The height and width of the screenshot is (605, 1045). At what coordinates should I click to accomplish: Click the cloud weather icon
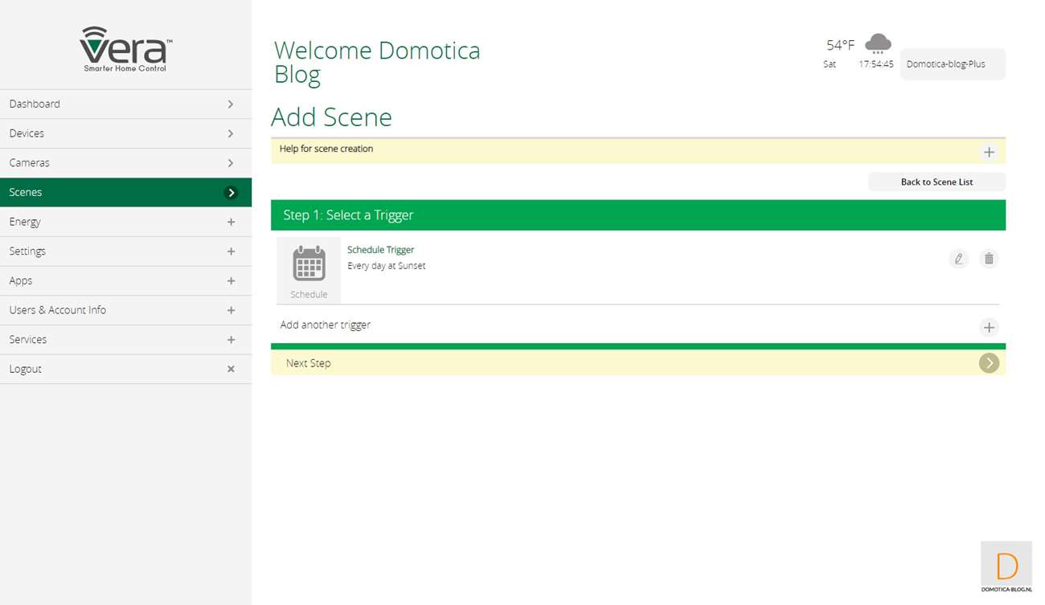coord(878,43)
